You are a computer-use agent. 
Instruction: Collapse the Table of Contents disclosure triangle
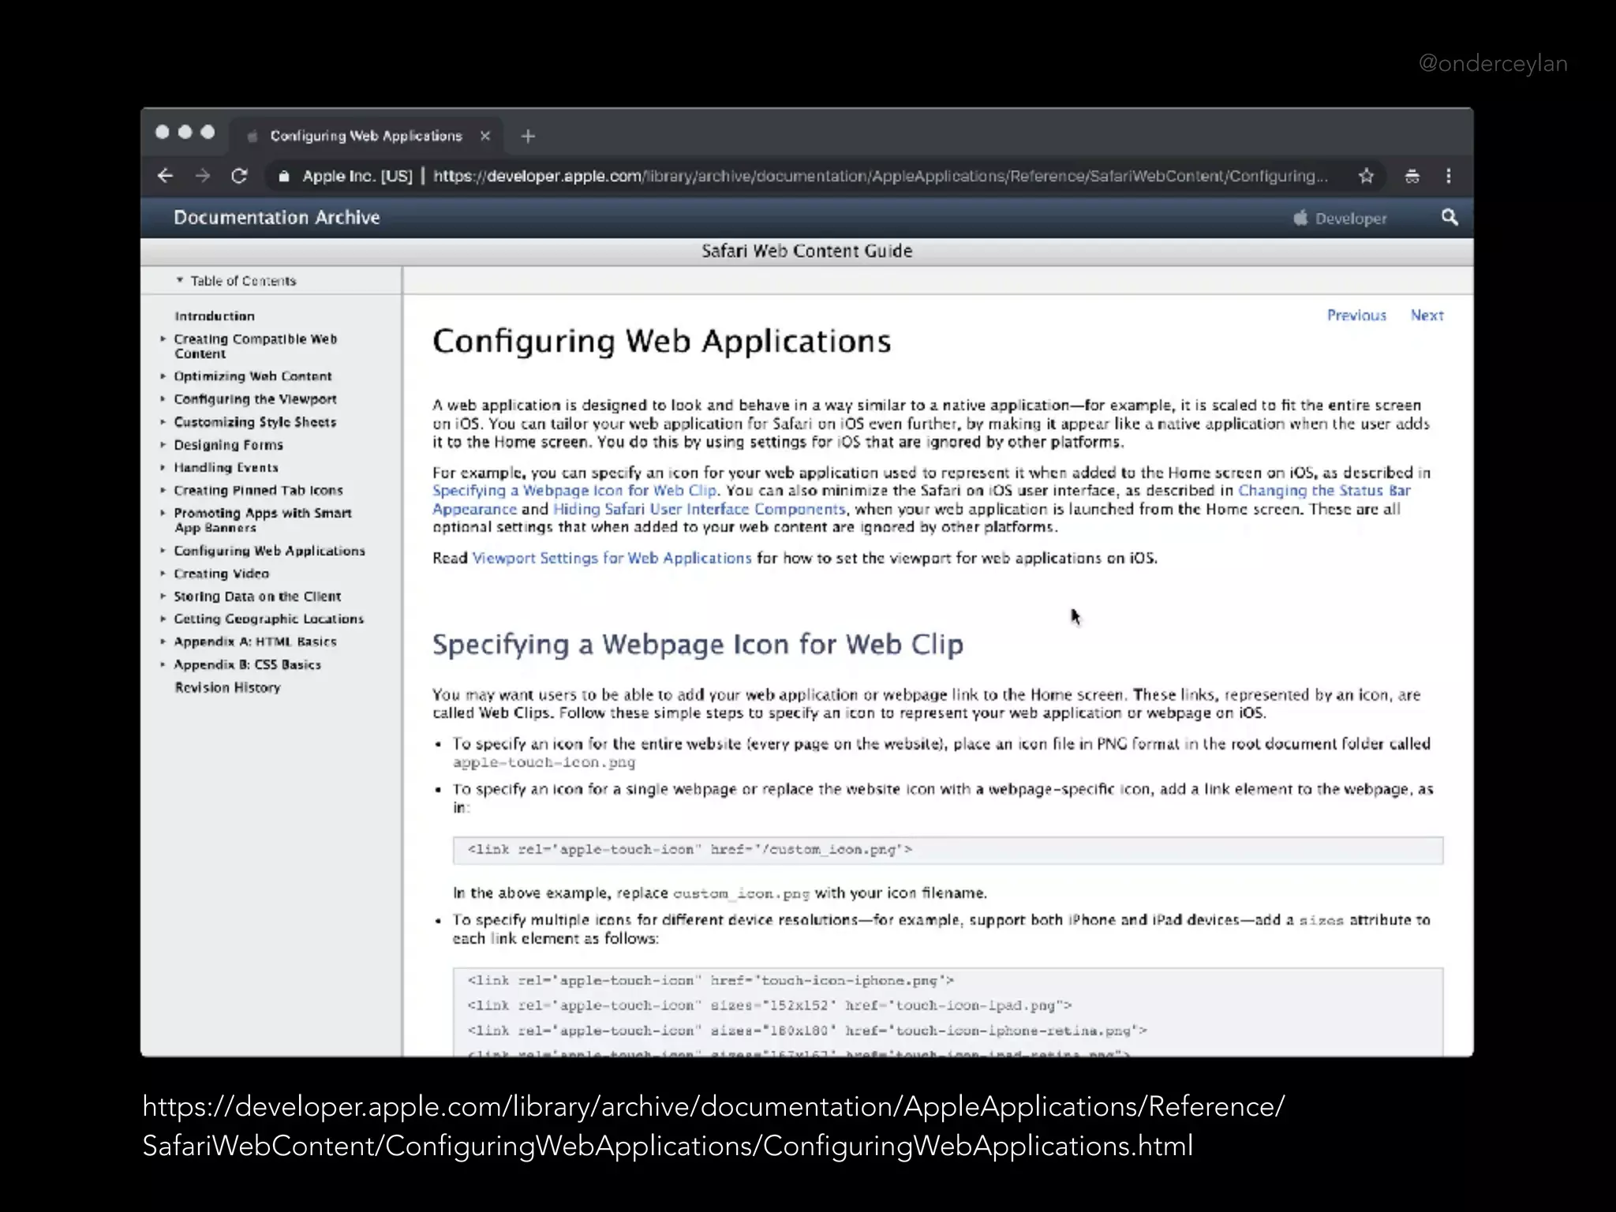[180, 280]
